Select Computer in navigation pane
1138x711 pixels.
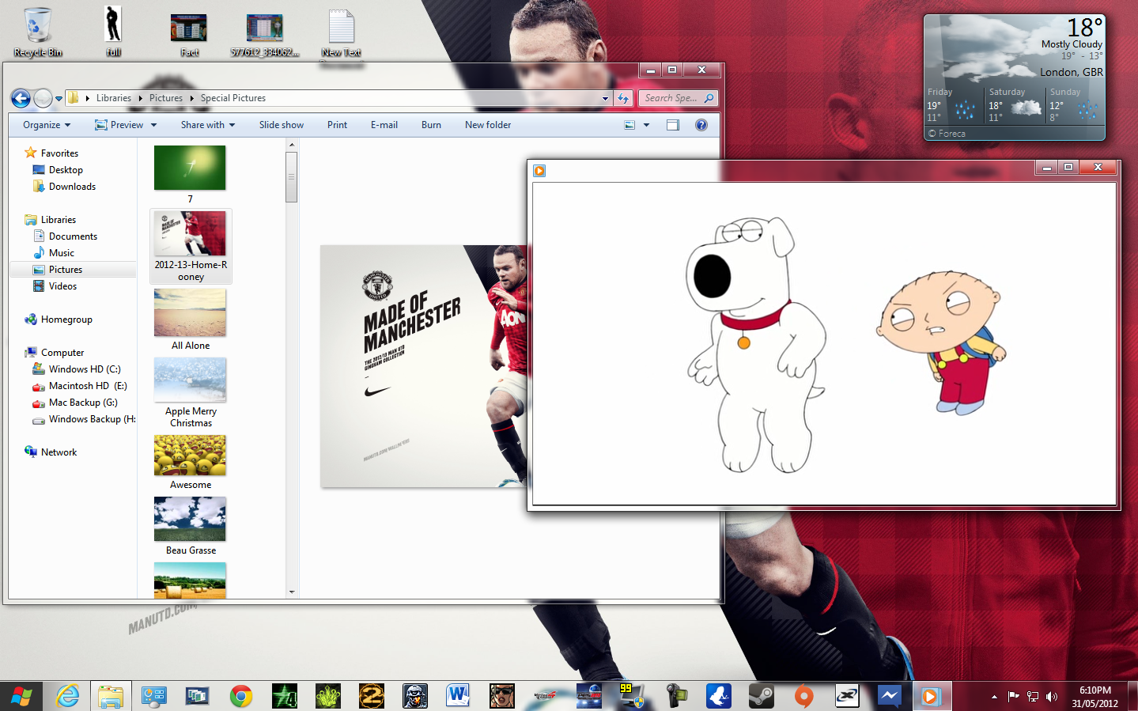coord(62,353)
